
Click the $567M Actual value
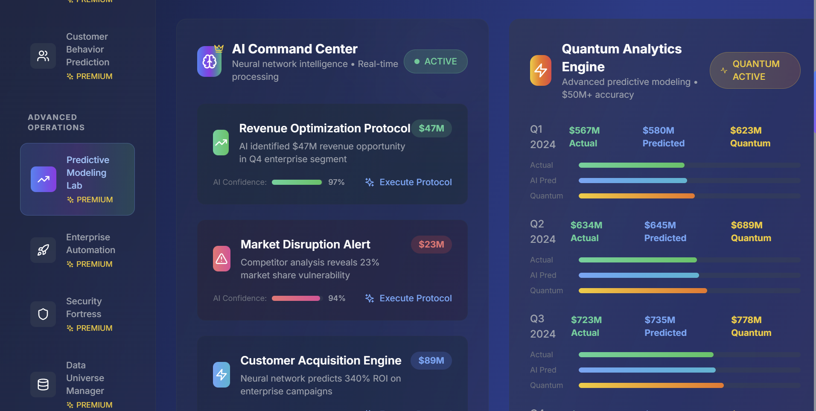click(x=584, y=137)
